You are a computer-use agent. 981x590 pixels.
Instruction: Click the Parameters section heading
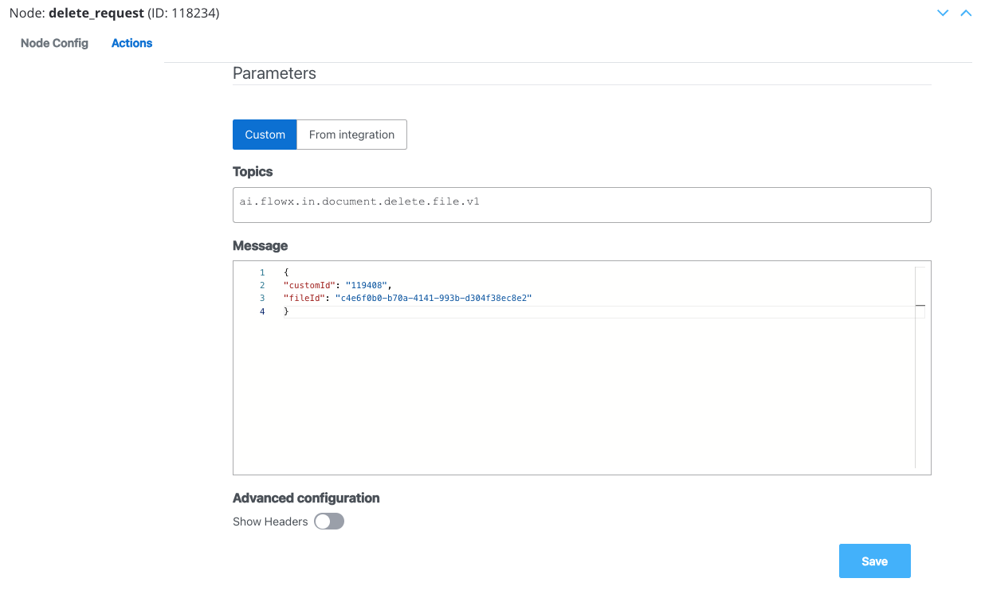click(x=274, y=73)
